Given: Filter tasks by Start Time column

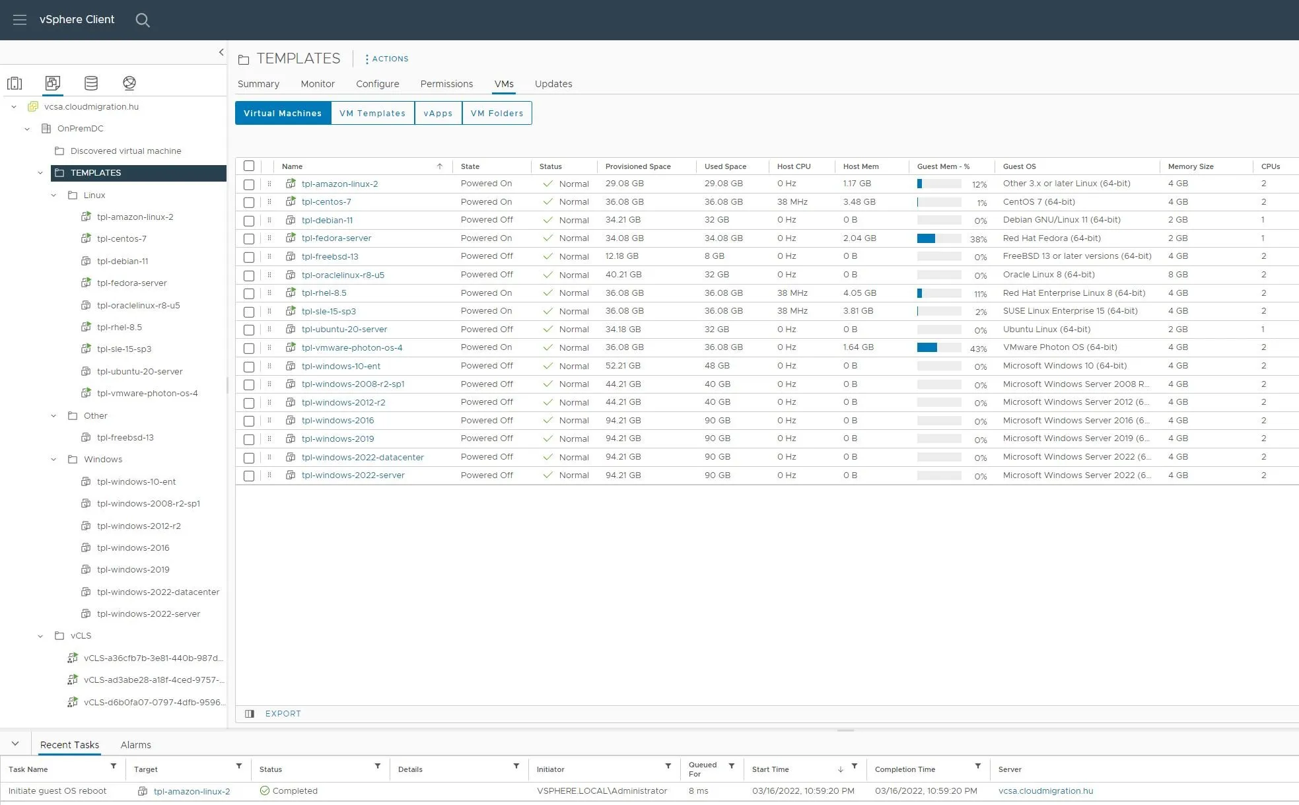Looking at the screenshot, I should [855, 766].
